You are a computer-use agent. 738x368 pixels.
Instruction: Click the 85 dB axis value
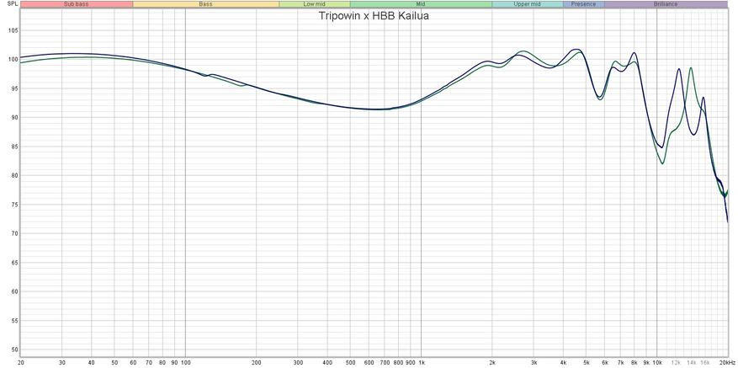[x=14, y=147]
